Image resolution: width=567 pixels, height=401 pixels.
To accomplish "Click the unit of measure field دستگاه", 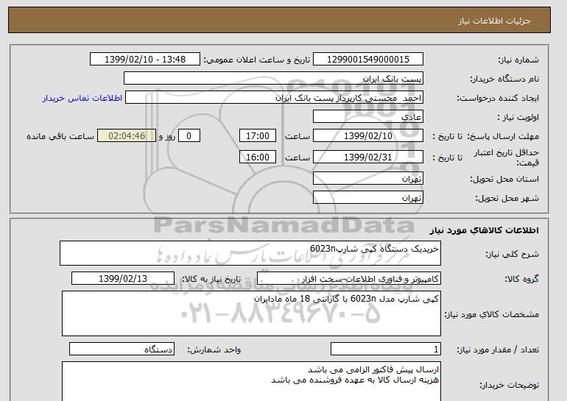I will (x=121, y=349).
